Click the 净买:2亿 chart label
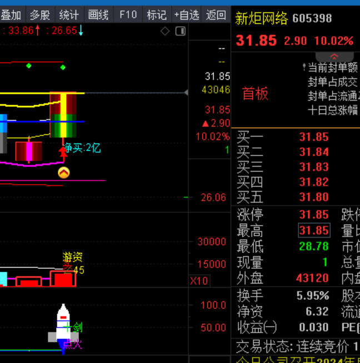The width and height of the screenshot is (360, 363). [x=82, y=148]
